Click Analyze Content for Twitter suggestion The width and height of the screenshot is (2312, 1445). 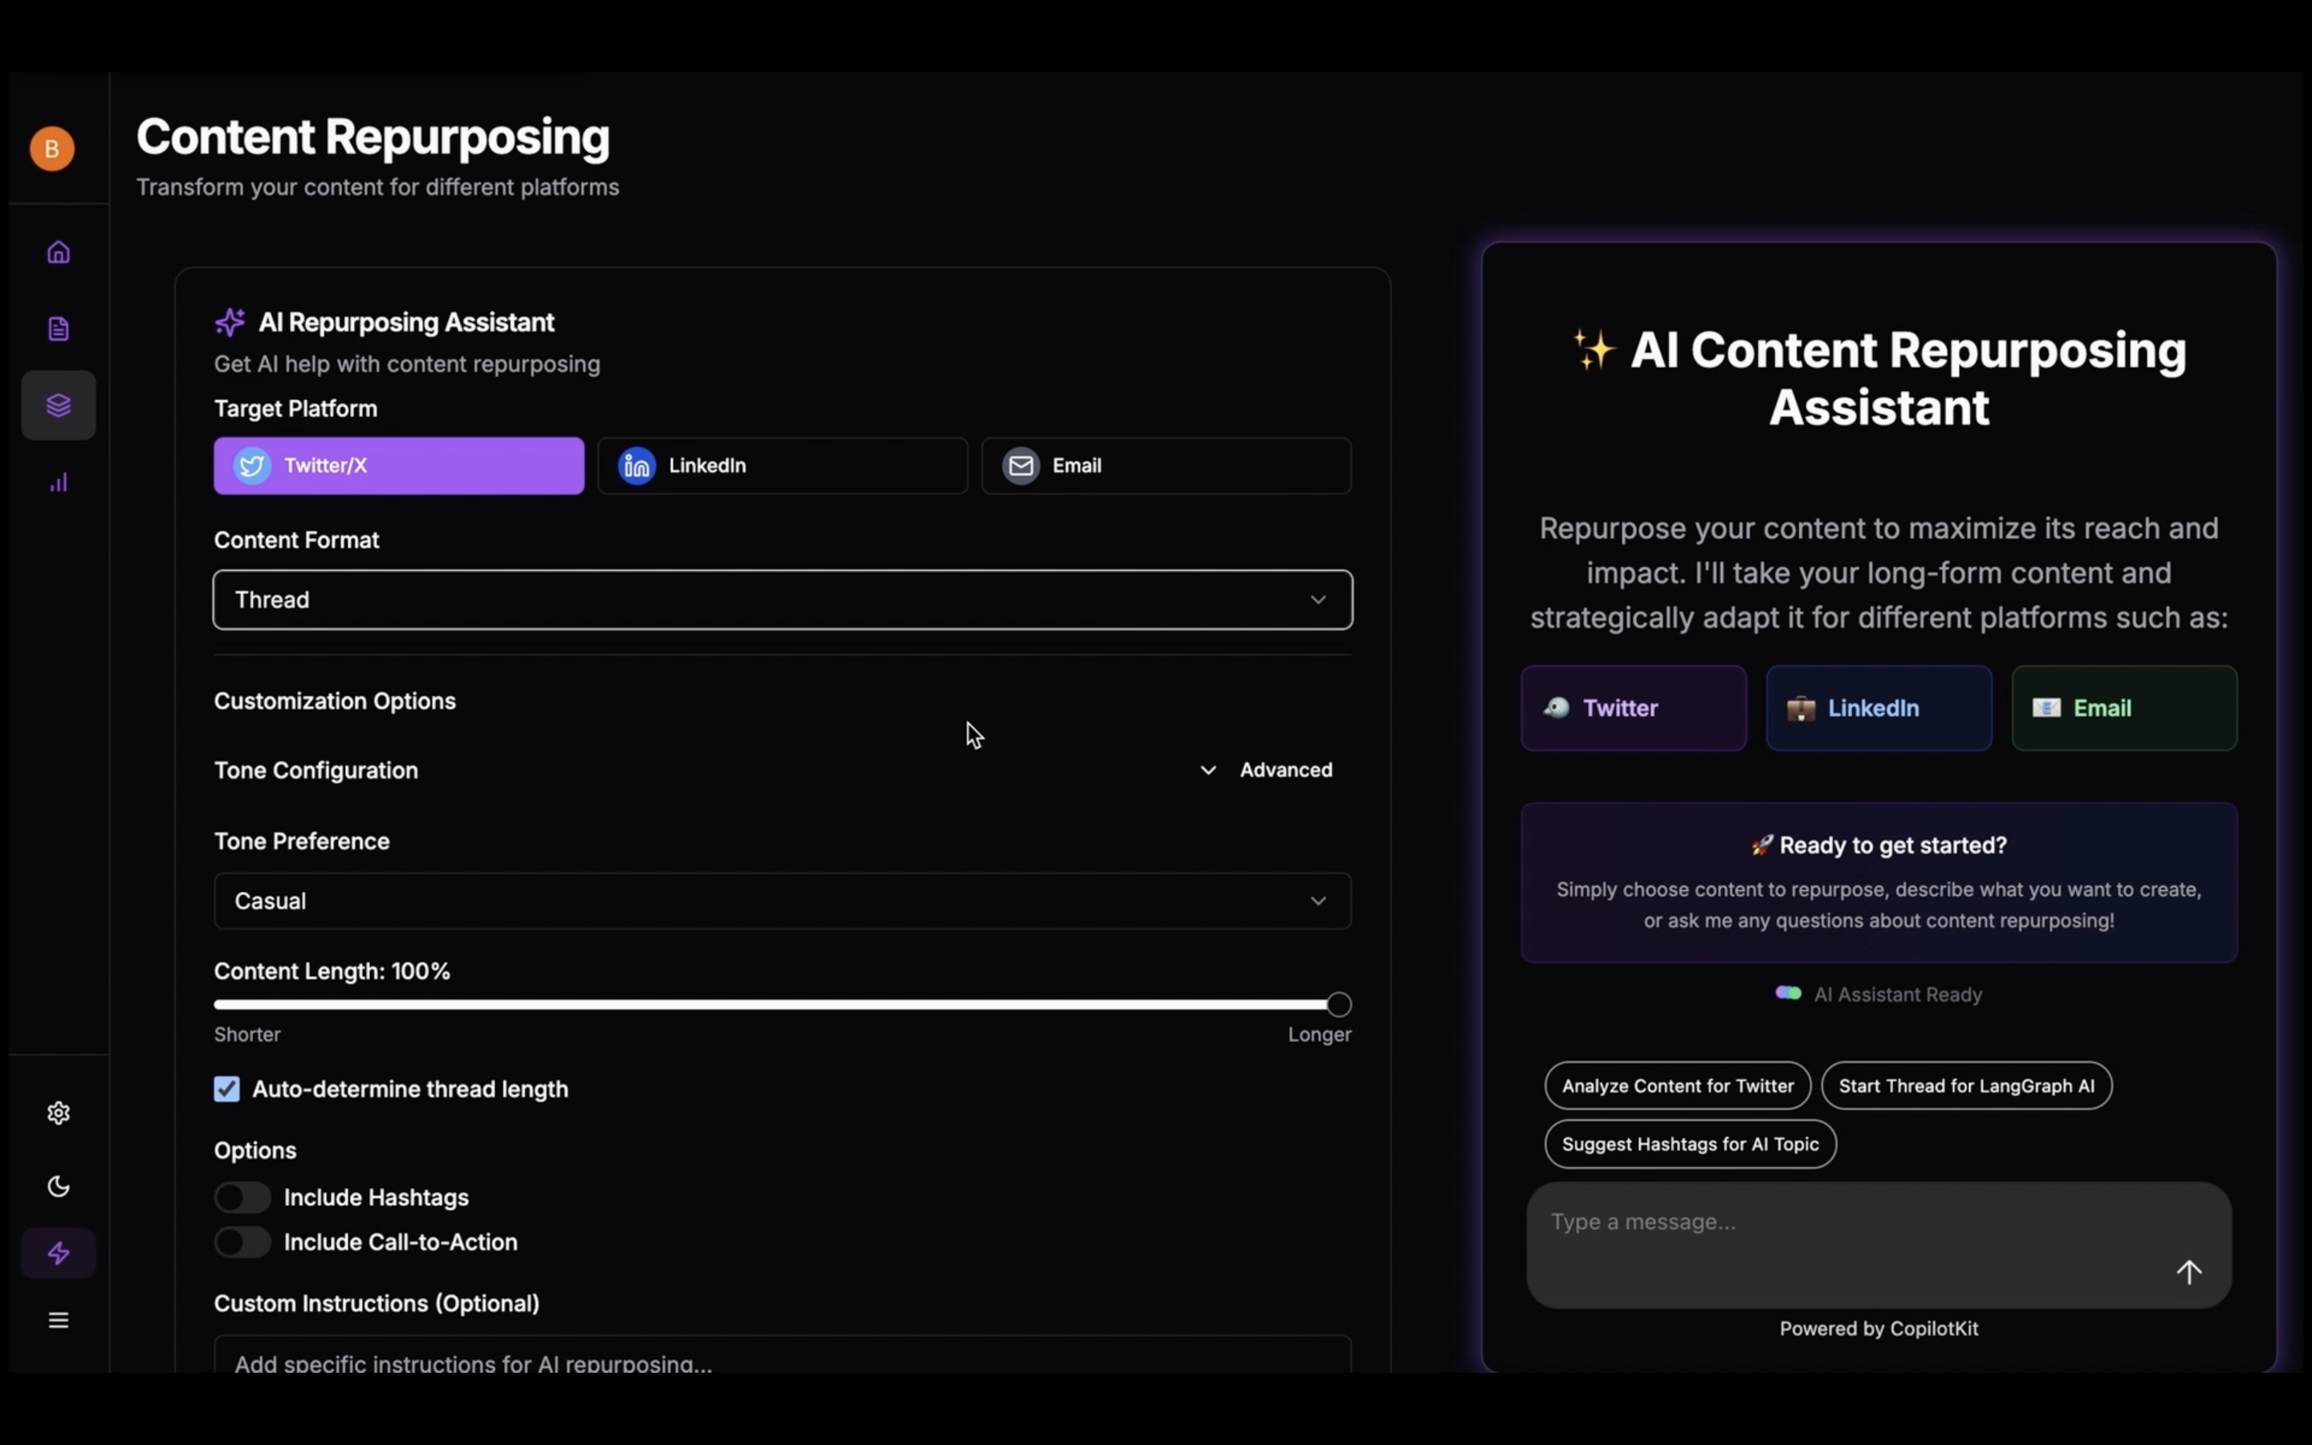click(1677, 1085)
